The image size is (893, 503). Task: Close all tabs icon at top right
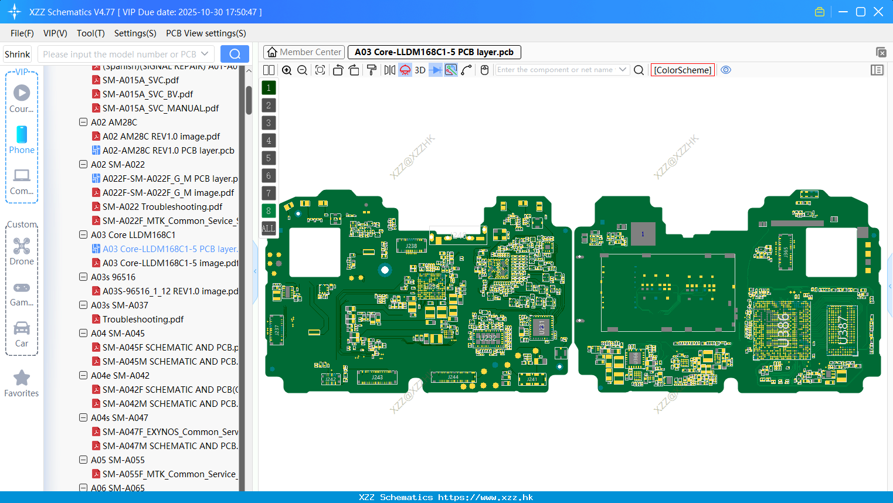coord(881,52)
